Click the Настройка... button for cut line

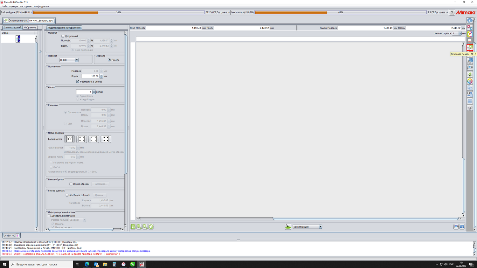point(100,184)
